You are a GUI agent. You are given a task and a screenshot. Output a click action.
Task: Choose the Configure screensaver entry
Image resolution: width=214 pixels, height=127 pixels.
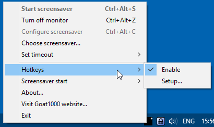76,32
